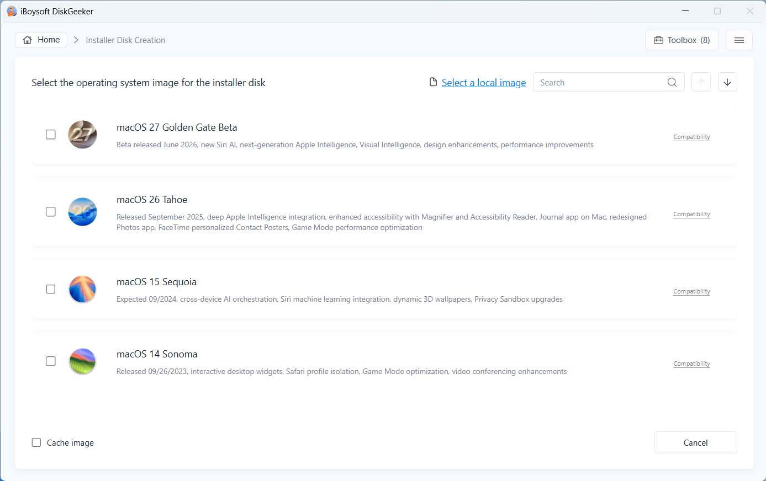Click the search magnifier icon
Viewport: 766px width, 481px height.
coord(672,82)
